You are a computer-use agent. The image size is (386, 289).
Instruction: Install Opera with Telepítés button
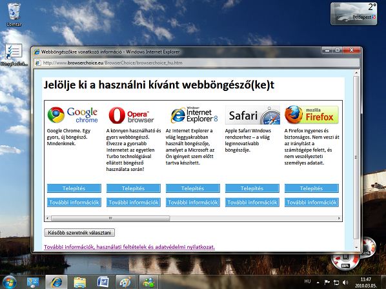[134, 188]
